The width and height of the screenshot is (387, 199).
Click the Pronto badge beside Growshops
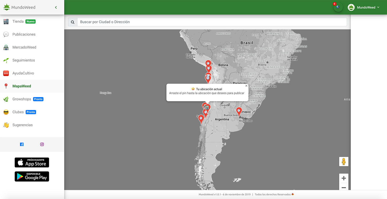[x=38, y=99]
